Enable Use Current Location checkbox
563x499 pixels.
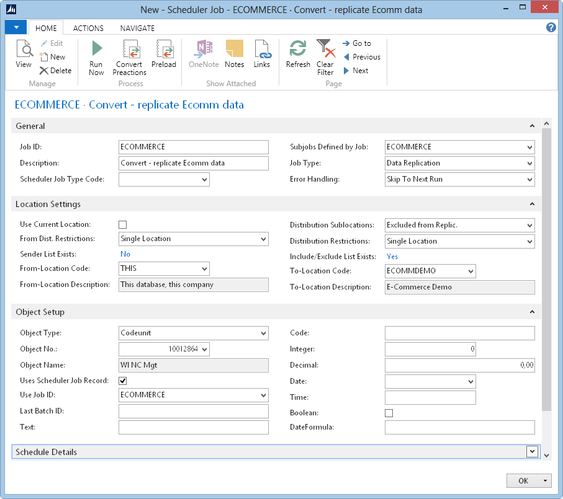(x=123, y=224)
